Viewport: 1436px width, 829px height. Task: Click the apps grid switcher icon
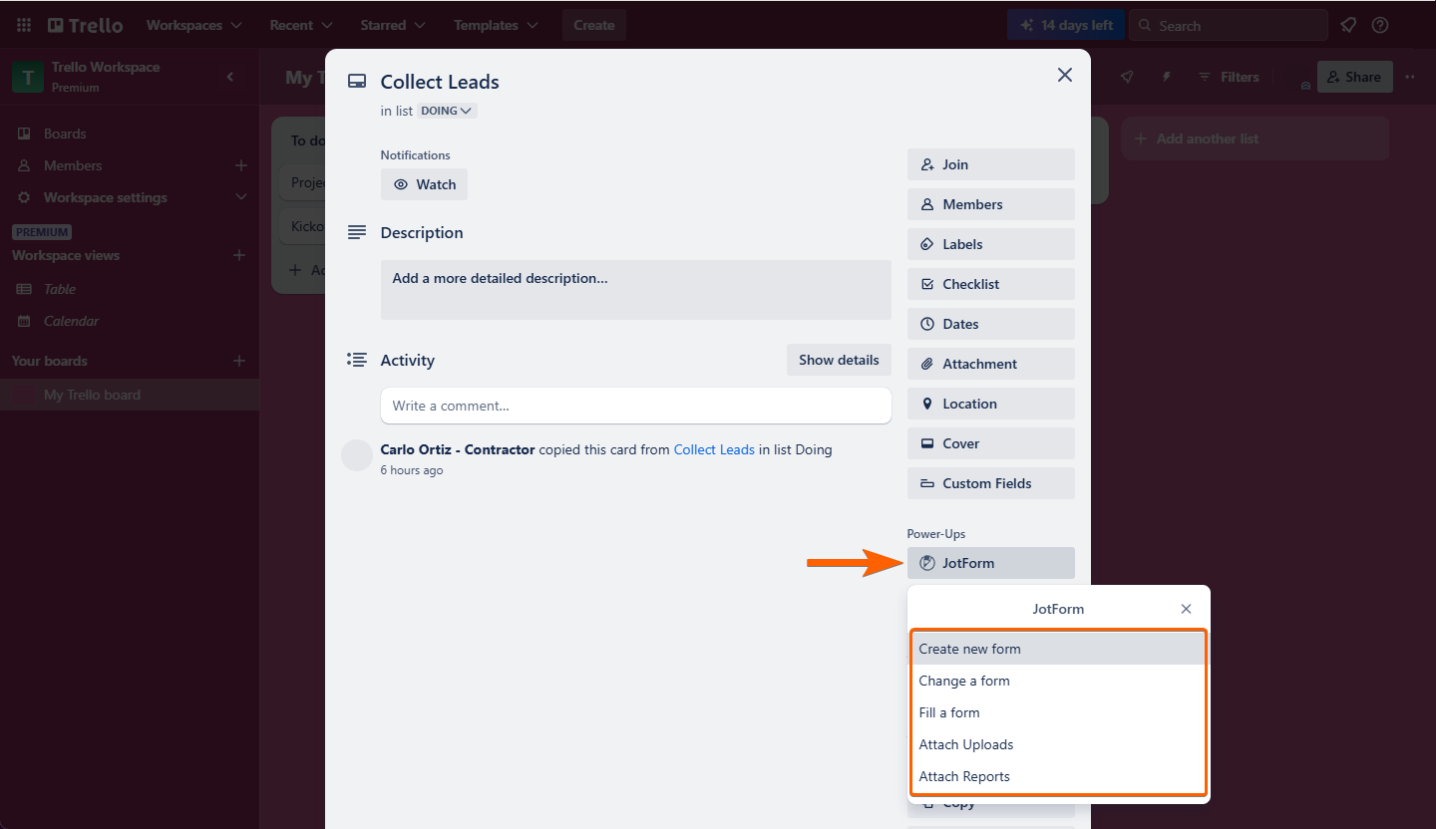tap(24, 25)
